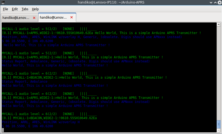The width and height of the screenshot is (222, 134).
Task: Click the scrollbar up arrow
Action: [218, 25]
